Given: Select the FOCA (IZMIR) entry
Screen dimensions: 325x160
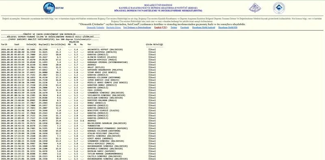Looking at the screenshot, I should tap(95, 90).
